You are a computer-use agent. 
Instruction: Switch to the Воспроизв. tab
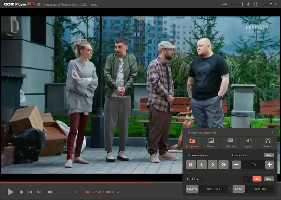[x=192, y=143]
